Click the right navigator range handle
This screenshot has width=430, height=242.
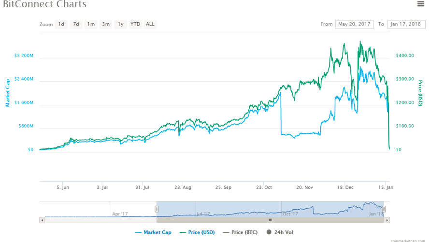pyautogui.click(x=384, y=209)
